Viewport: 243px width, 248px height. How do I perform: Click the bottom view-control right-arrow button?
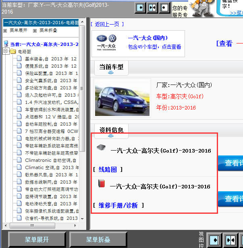214,240
